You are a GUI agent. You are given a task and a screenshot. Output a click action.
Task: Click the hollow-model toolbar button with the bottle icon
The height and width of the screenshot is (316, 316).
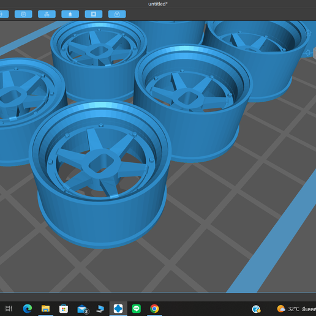coord(70,14)
